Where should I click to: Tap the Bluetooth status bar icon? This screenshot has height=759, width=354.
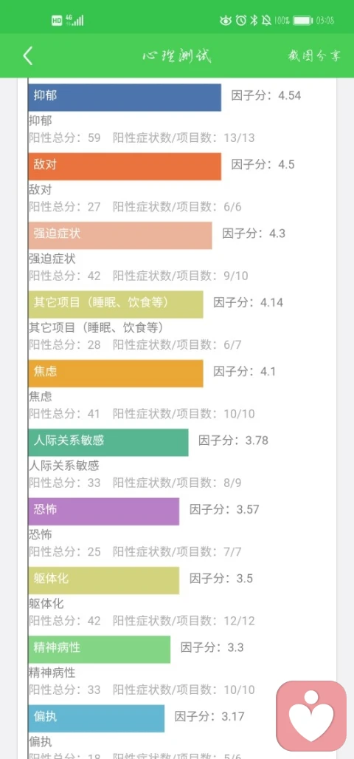(254, 21)
